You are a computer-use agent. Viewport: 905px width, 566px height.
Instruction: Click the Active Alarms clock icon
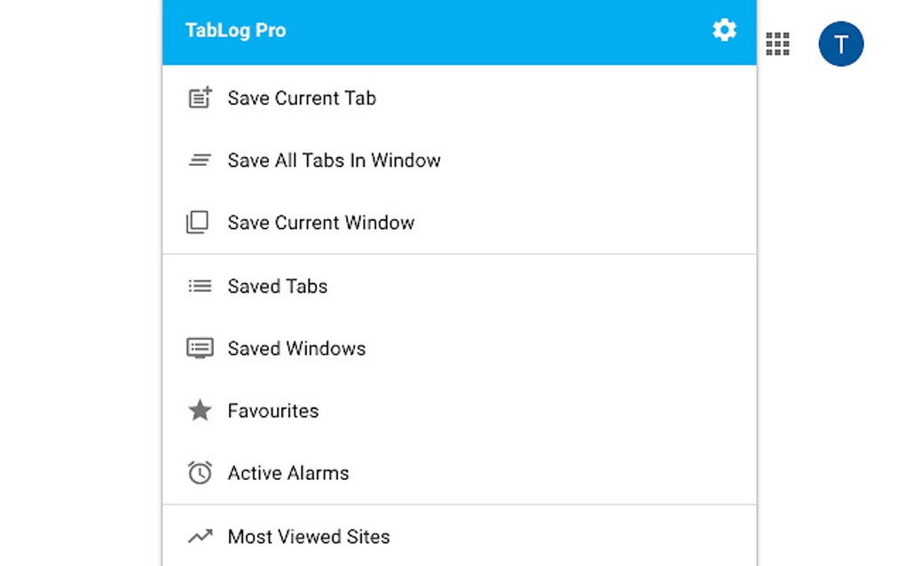pos(200,473)
